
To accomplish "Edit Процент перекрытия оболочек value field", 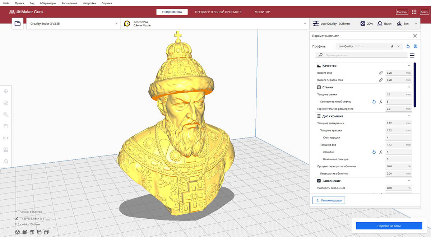I will pos(398,166).
